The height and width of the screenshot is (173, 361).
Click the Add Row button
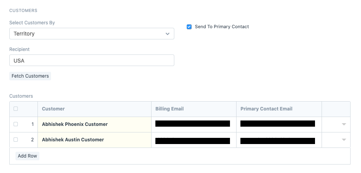point(27,156)
